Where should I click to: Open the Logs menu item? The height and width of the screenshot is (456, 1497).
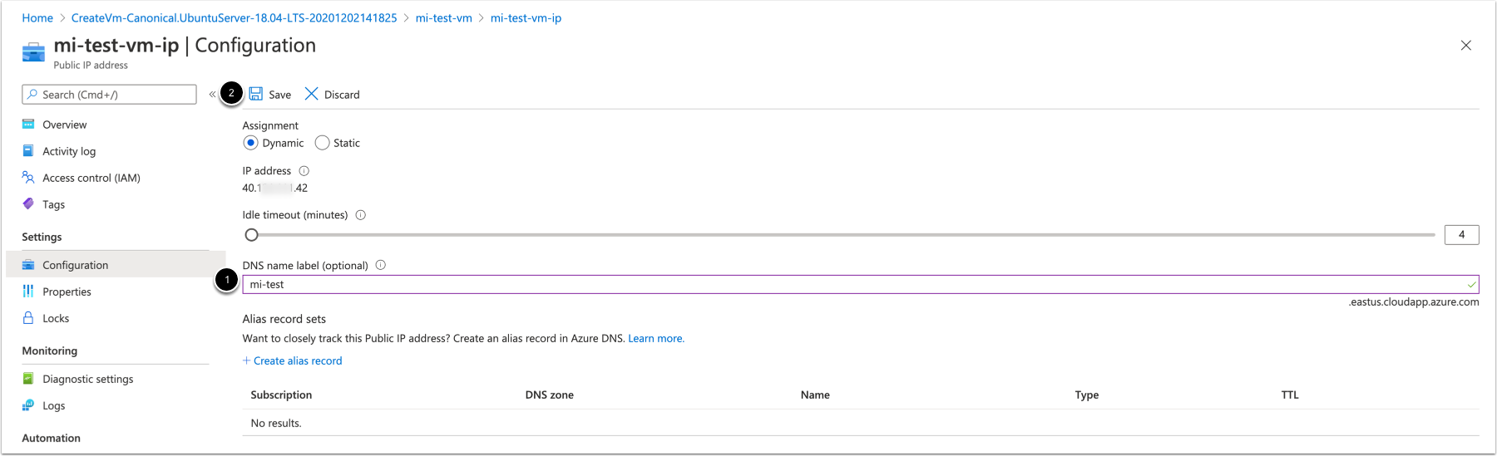pos(53,405)
